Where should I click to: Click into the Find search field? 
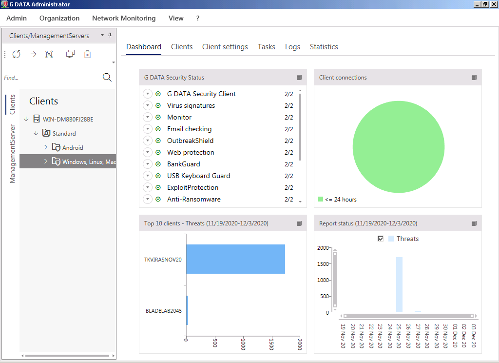pyautogui.click(x=49, y=78)
